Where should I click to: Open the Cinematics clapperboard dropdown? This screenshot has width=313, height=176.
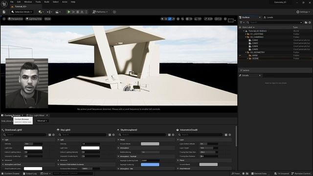[58, 12]
